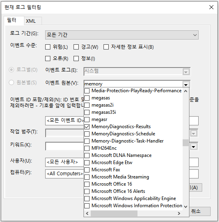Viewport: 219px width, 222px height.
Task: Check the megasas source
Action: [87, 98]
